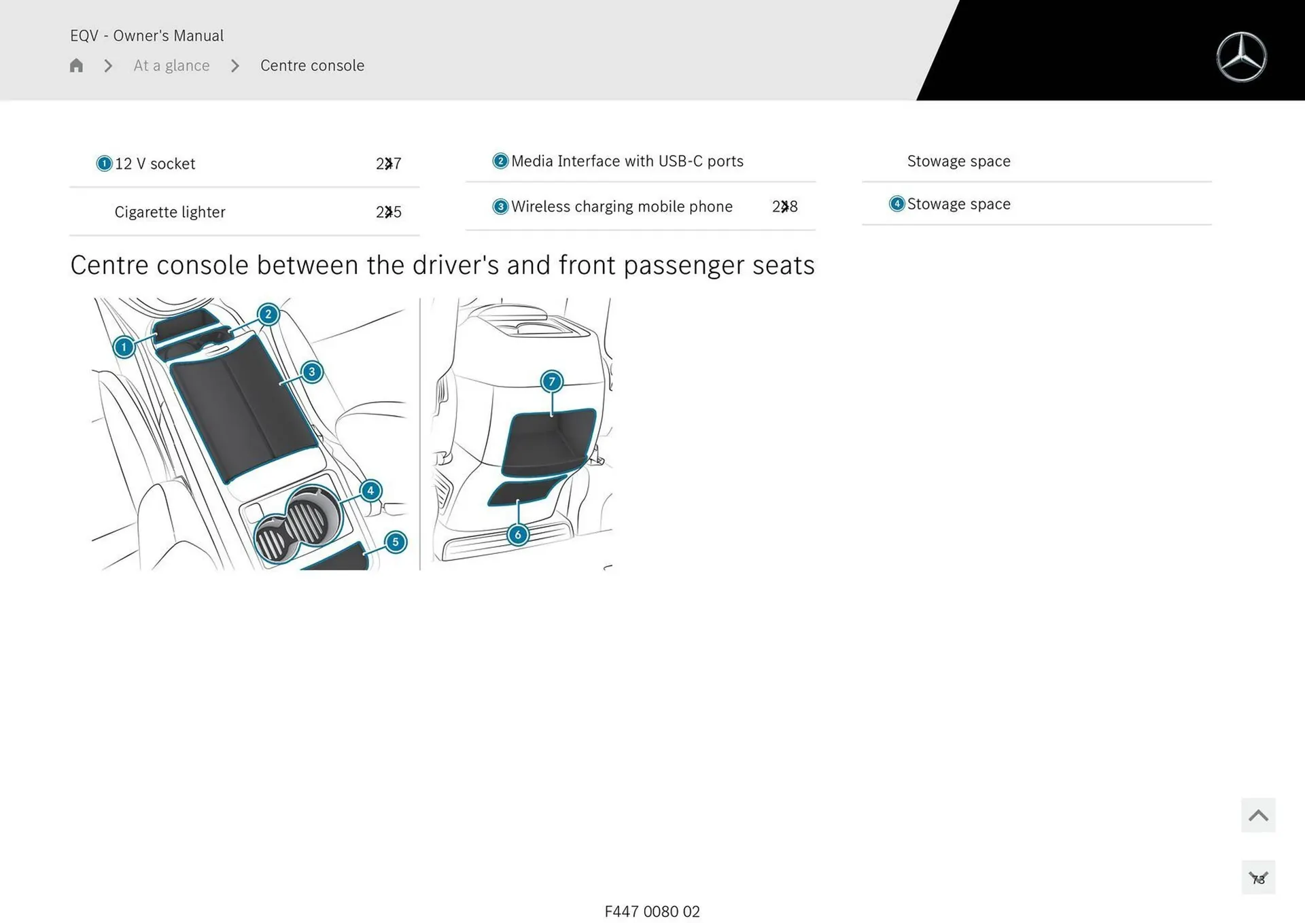Click the figure code F447 0080 02
Screen dimensions: 1305x923
[x=652, y=911]
